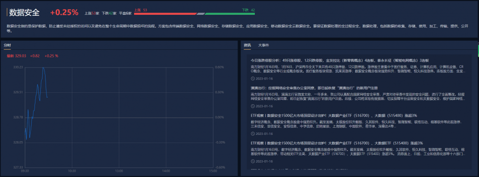The width and height of the screenshot is (479, 177).
Task: Click the 平盘6家 count label
Action: click(x=125, y=13)
